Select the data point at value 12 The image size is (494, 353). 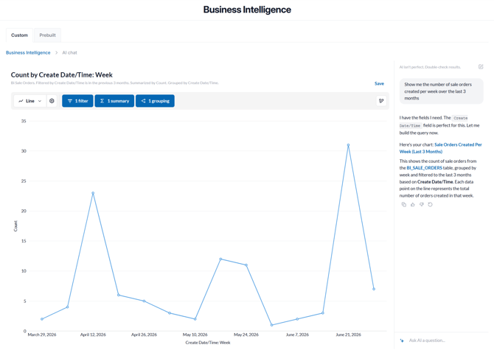220,259
